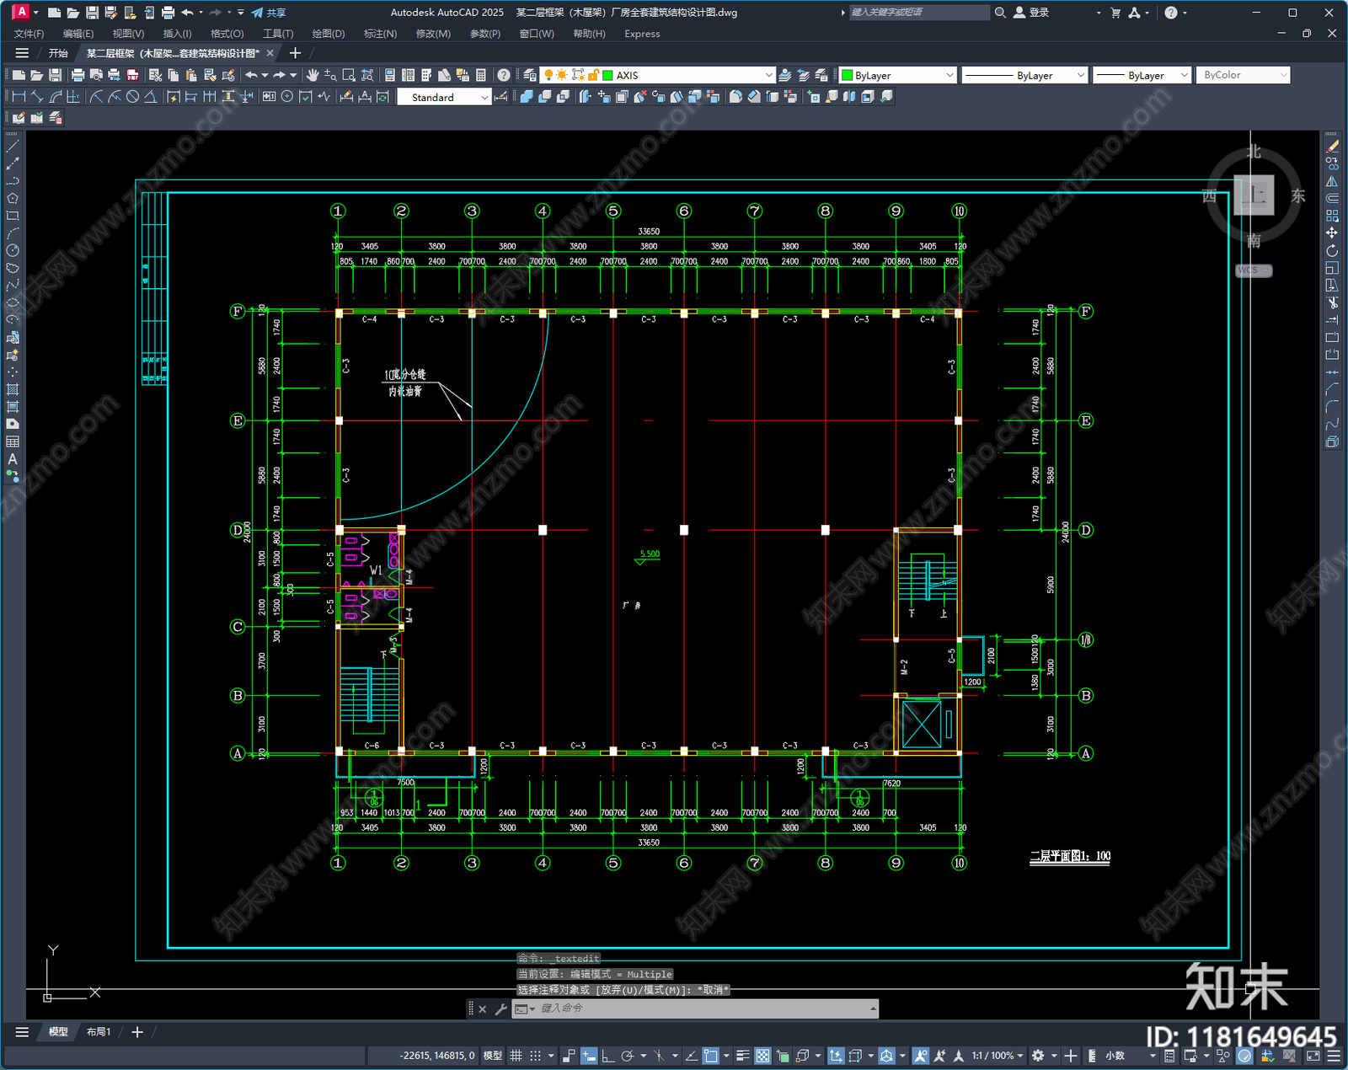Click the Dimension Update icon
The image size is (1348, 1070).
tap(383, 97)
